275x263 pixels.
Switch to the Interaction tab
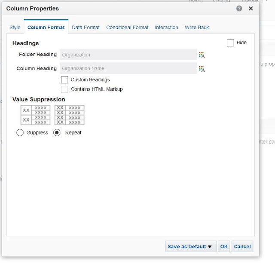coord(166,28)
